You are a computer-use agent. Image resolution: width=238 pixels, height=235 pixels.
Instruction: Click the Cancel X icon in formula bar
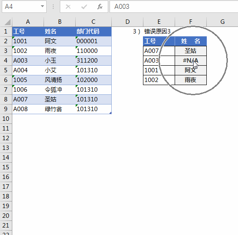coord(68,7)
